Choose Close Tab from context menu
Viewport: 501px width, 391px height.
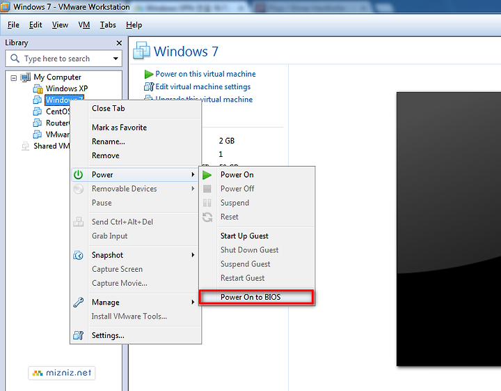click(136, 109)
